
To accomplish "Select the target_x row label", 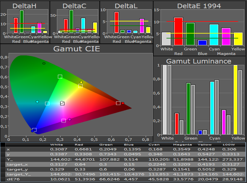I will tap(17, 165).
